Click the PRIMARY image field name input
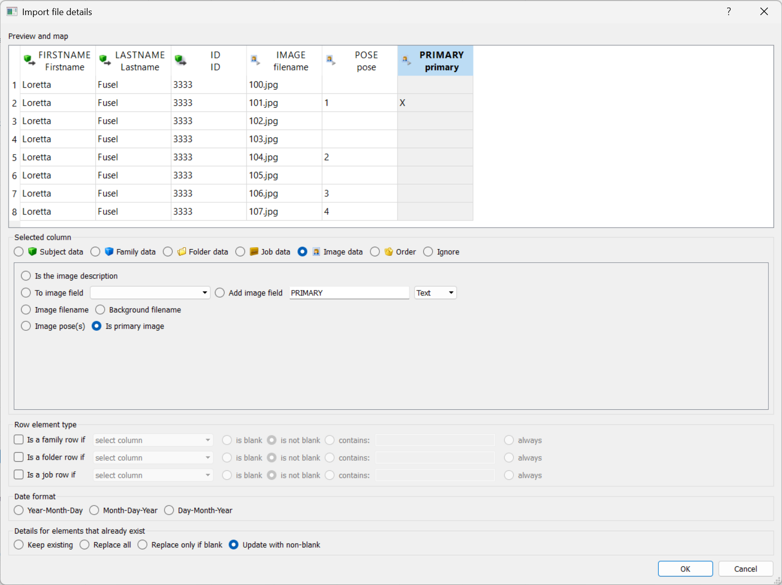 pyautogui.click(x=349, y=292)
